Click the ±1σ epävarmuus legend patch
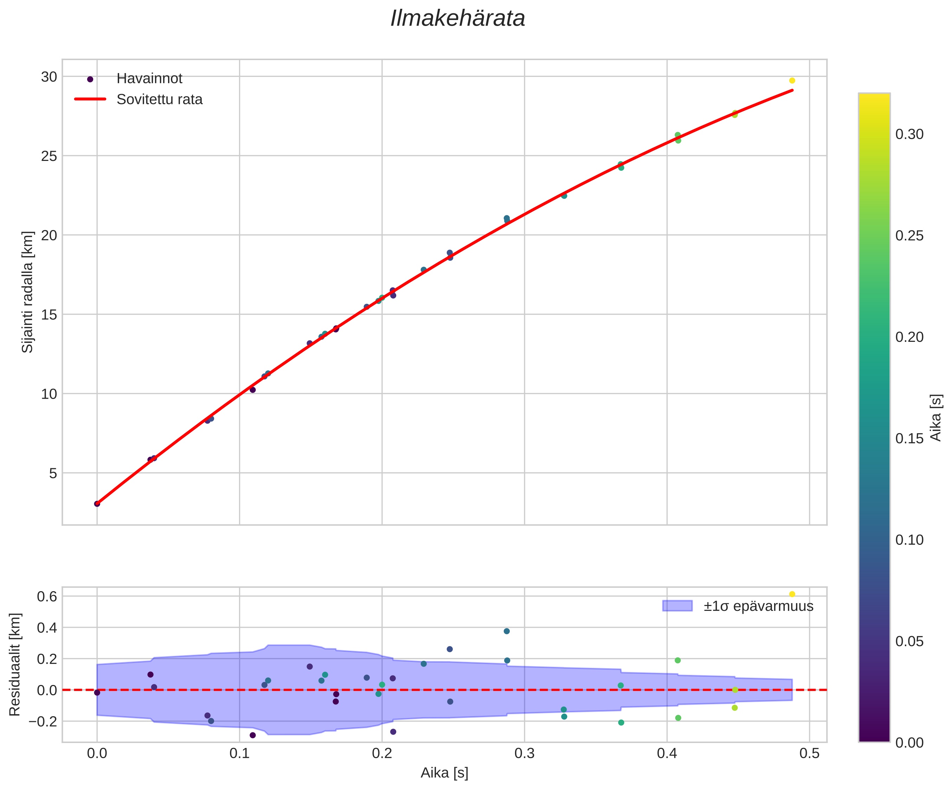The image size is (952, 789). click(677, 606)
